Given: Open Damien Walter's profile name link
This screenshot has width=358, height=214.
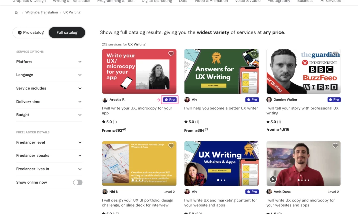Looking at the screenshot, I should click(285, 100).
